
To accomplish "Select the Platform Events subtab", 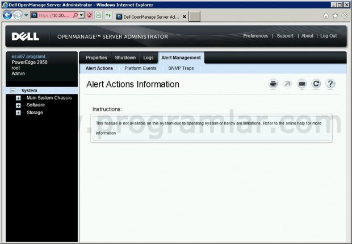I will pyautogui.click(x=140, y=68).
